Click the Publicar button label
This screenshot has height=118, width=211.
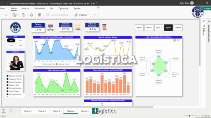pos(83,15)
